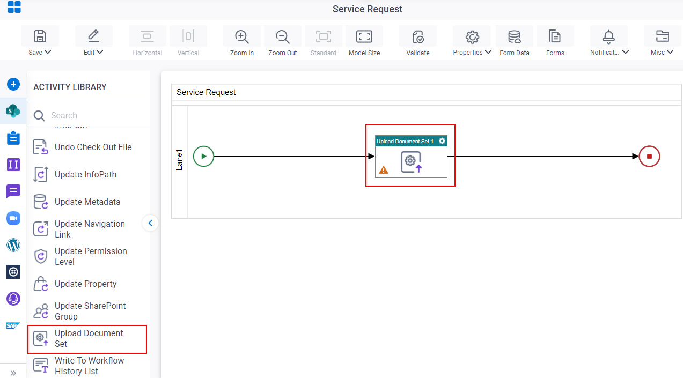Click the Save toolbar icon
The height and width of the screenshot is (378, 683).
(40, 36)
